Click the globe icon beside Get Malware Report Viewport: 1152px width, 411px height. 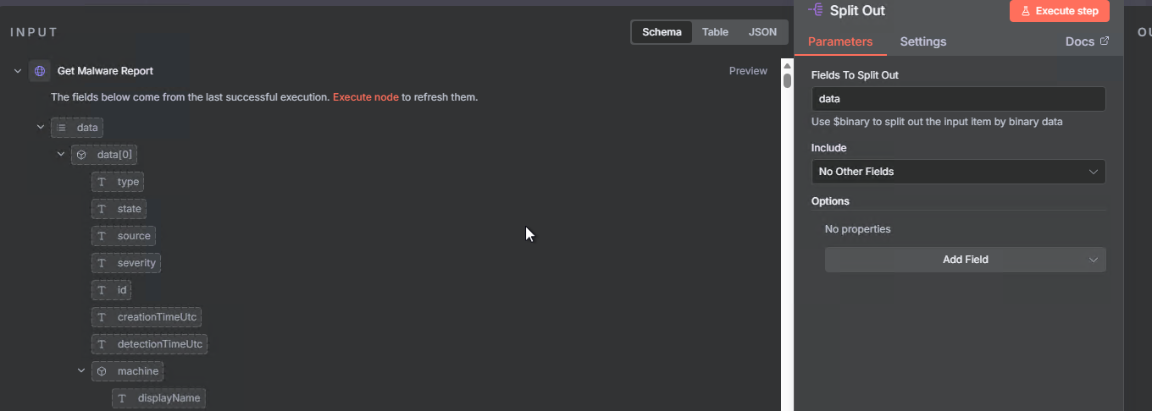[40, 71]
